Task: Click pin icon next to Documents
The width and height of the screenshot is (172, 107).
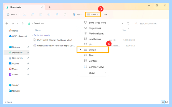Action: (x=28, y=58)
